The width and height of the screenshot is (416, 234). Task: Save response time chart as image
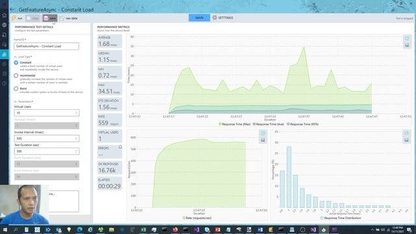[407, 45]
